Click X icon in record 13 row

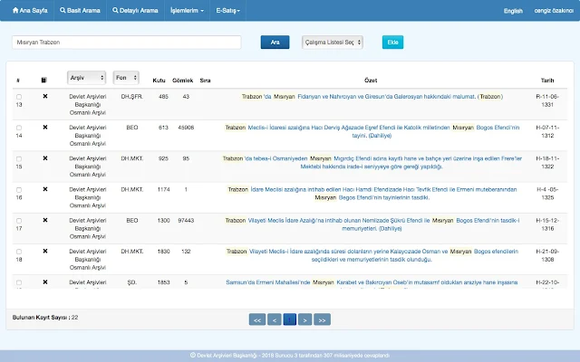coord(45,96)
